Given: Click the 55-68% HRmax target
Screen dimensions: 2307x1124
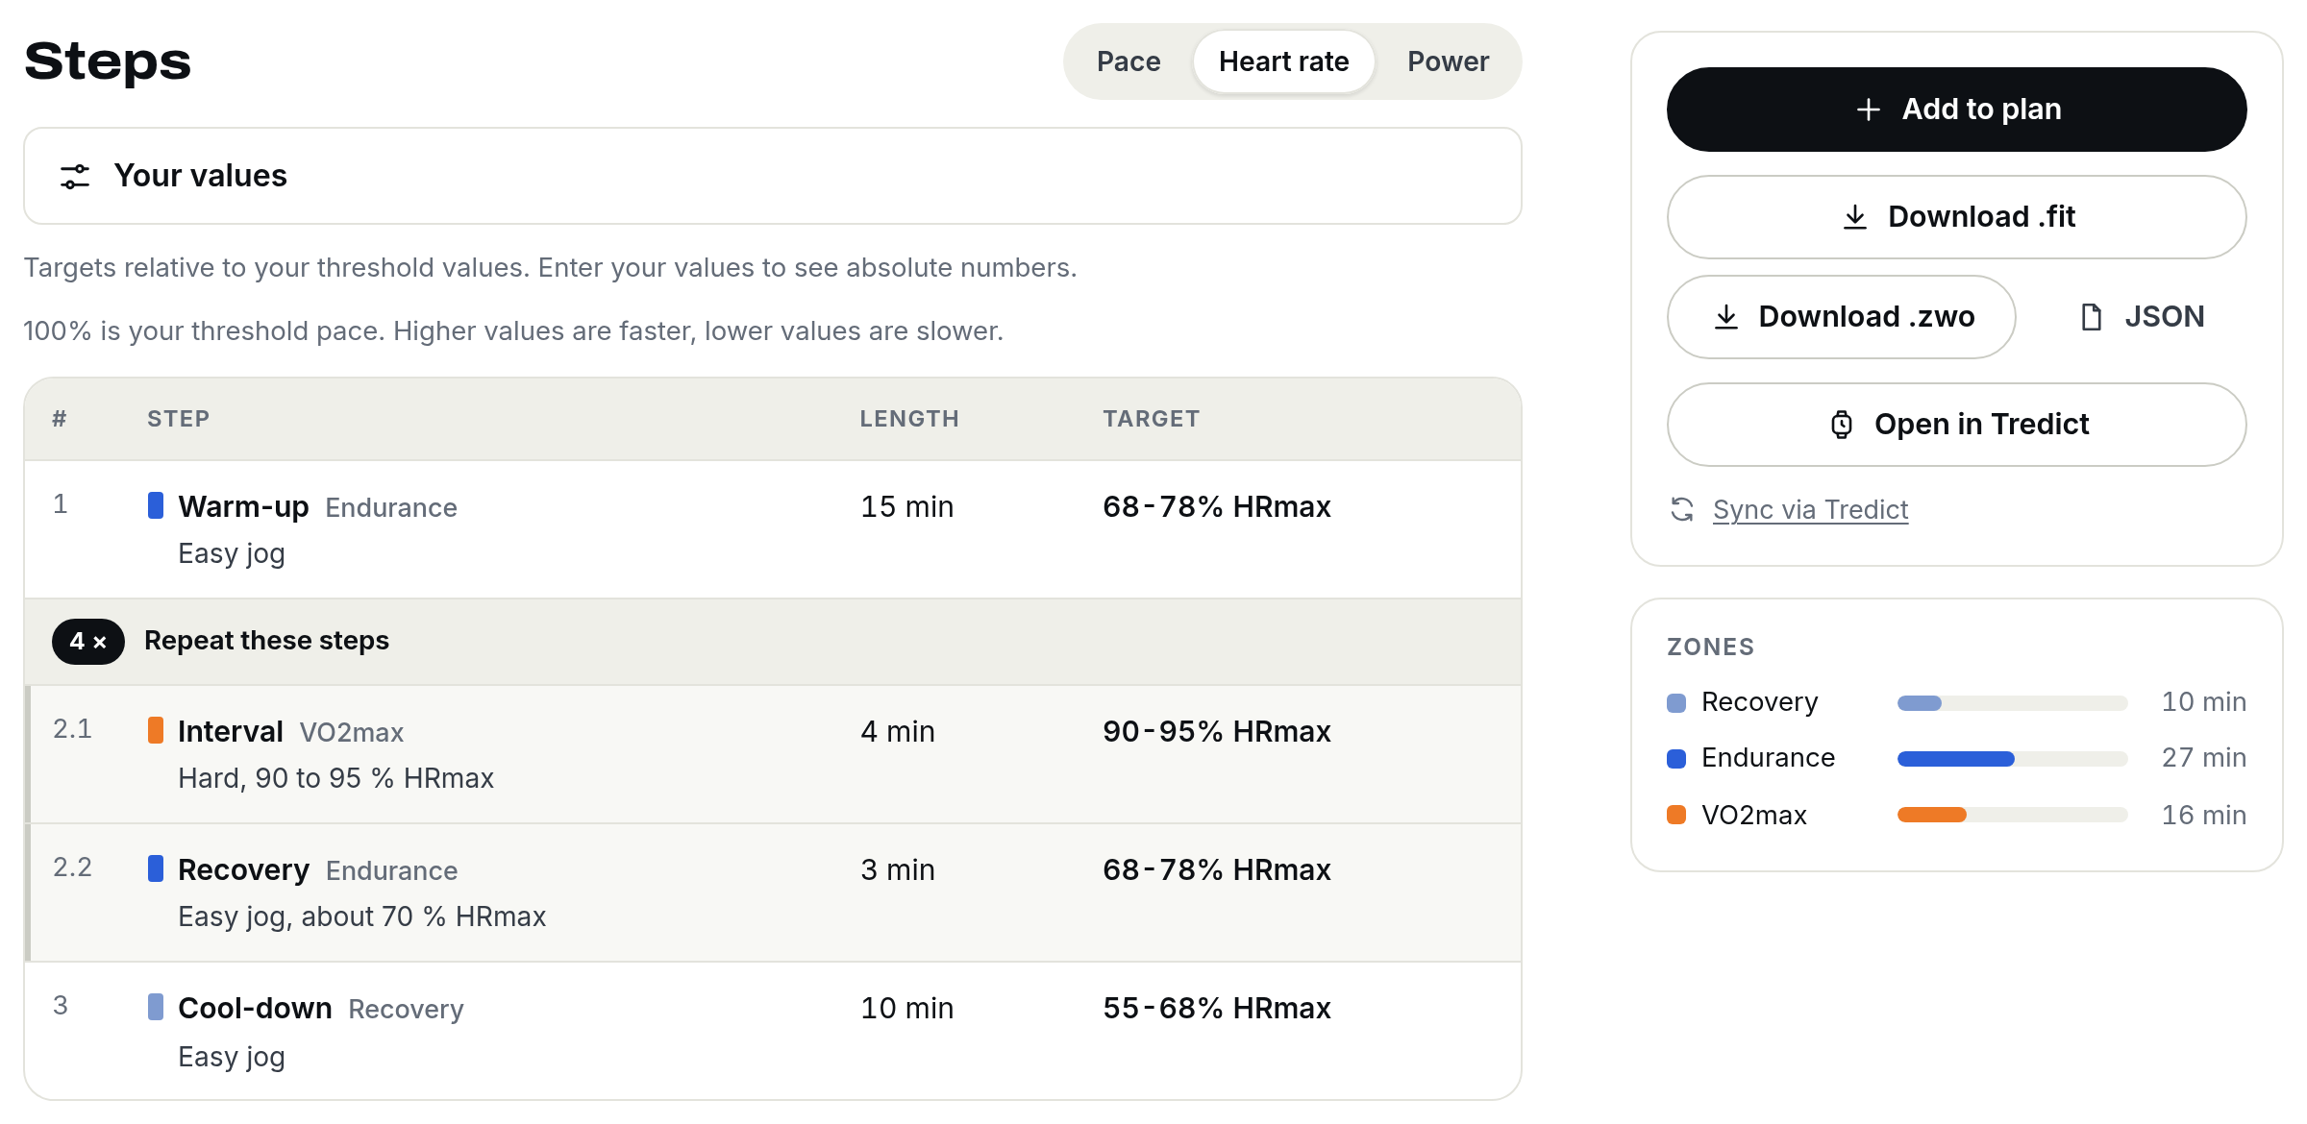Looking at the screenshot, I should [x=1216, y=1008].
